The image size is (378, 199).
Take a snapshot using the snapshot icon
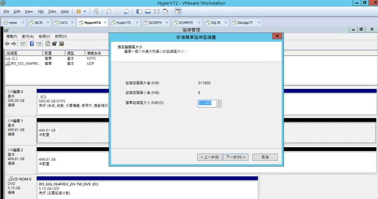click(x=109, y=11)
